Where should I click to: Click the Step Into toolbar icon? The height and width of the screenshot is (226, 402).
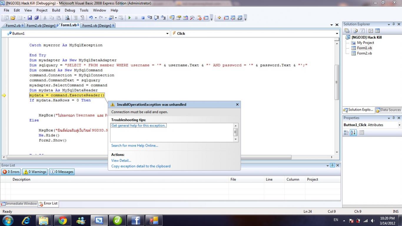pyautogui.click(x=150, y=18)
